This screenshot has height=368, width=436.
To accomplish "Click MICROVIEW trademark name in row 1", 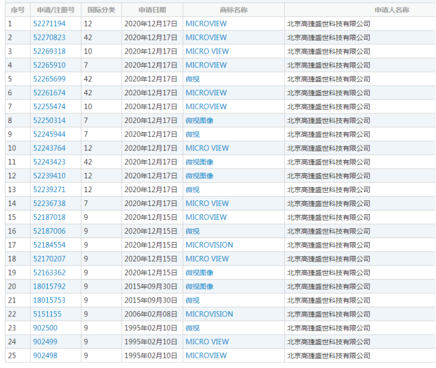I will pos(206,24).
